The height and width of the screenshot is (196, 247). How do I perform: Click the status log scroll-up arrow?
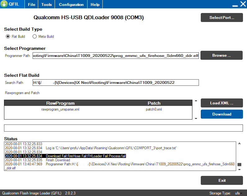click(239, 144)
